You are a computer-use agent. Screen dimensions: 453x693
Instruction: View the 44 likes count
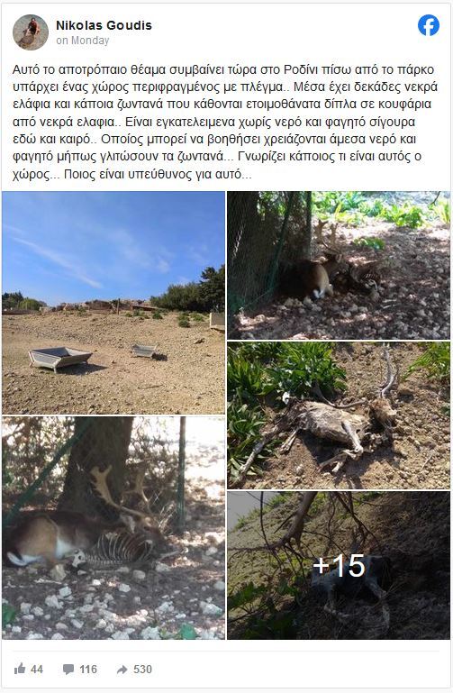point(37,670)
